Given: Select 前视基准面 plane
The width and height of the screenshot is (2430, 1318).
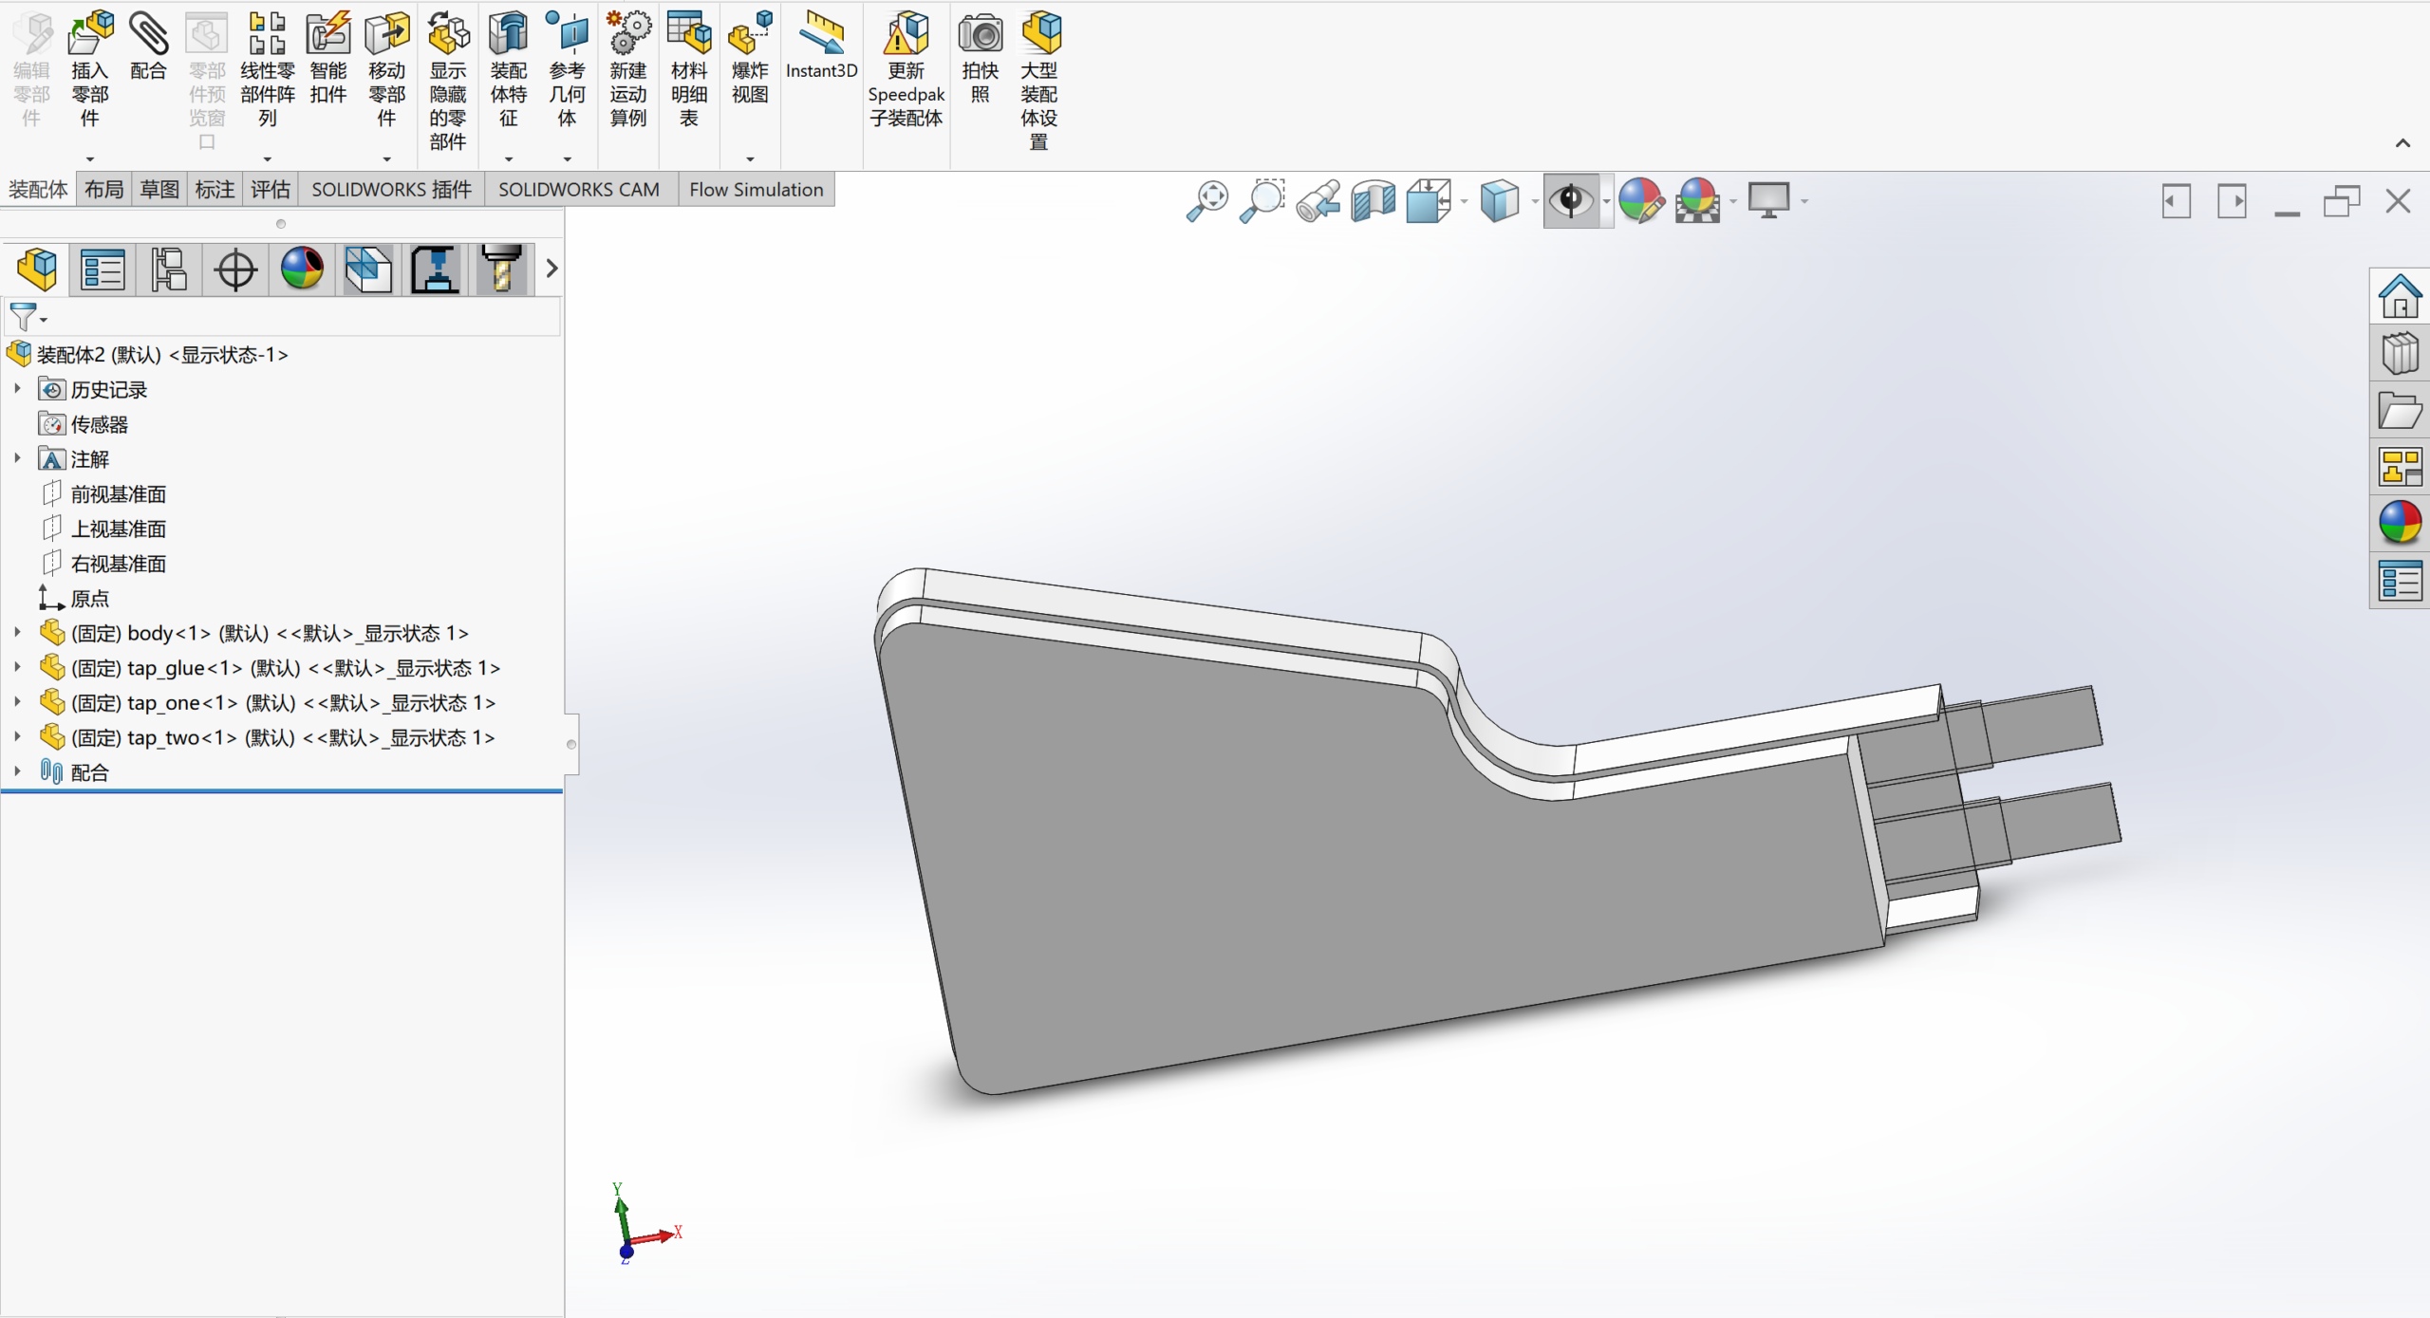Looking at the screenshot, I should click(x=104, y=494).
